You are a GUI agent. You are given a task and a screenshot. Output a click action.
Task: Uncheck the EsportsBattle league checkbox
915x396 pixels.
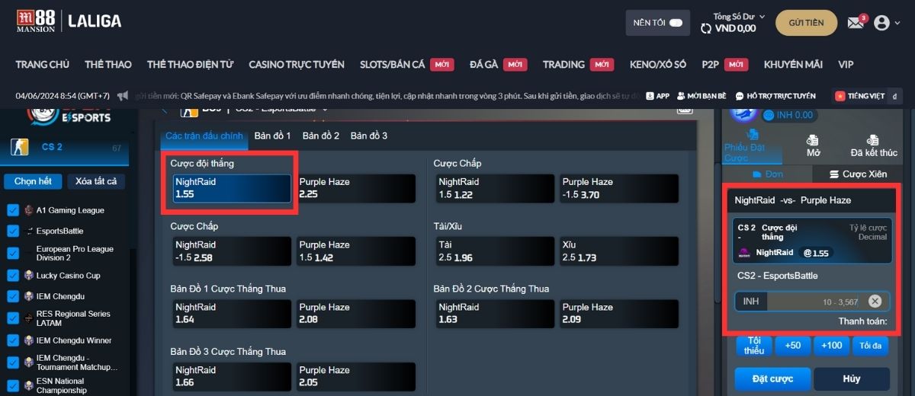(x=12, y=231)
